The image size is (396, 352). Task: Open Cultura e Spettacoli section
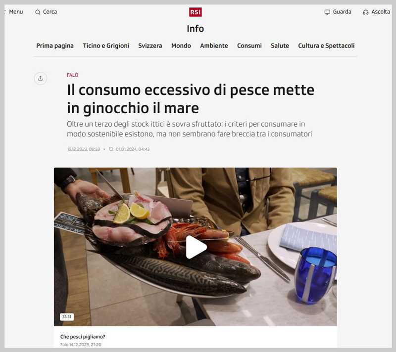click(x=326, y=45)
